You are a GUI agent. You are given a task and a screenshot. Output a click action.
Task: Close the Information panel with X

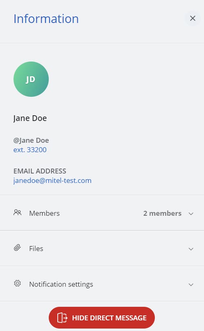pos(193,18)
